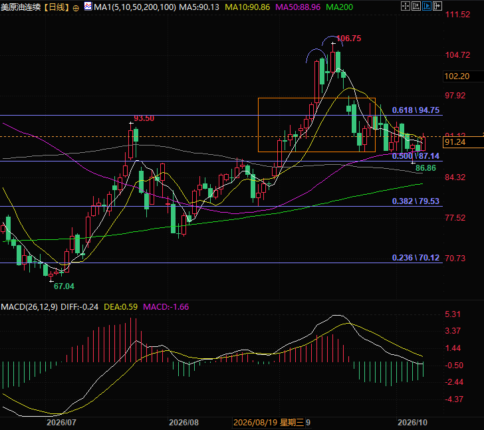Click the 0.500 \ 87.14 Fibonacci label
Screen dimensions: 484x430
(416, 156)
